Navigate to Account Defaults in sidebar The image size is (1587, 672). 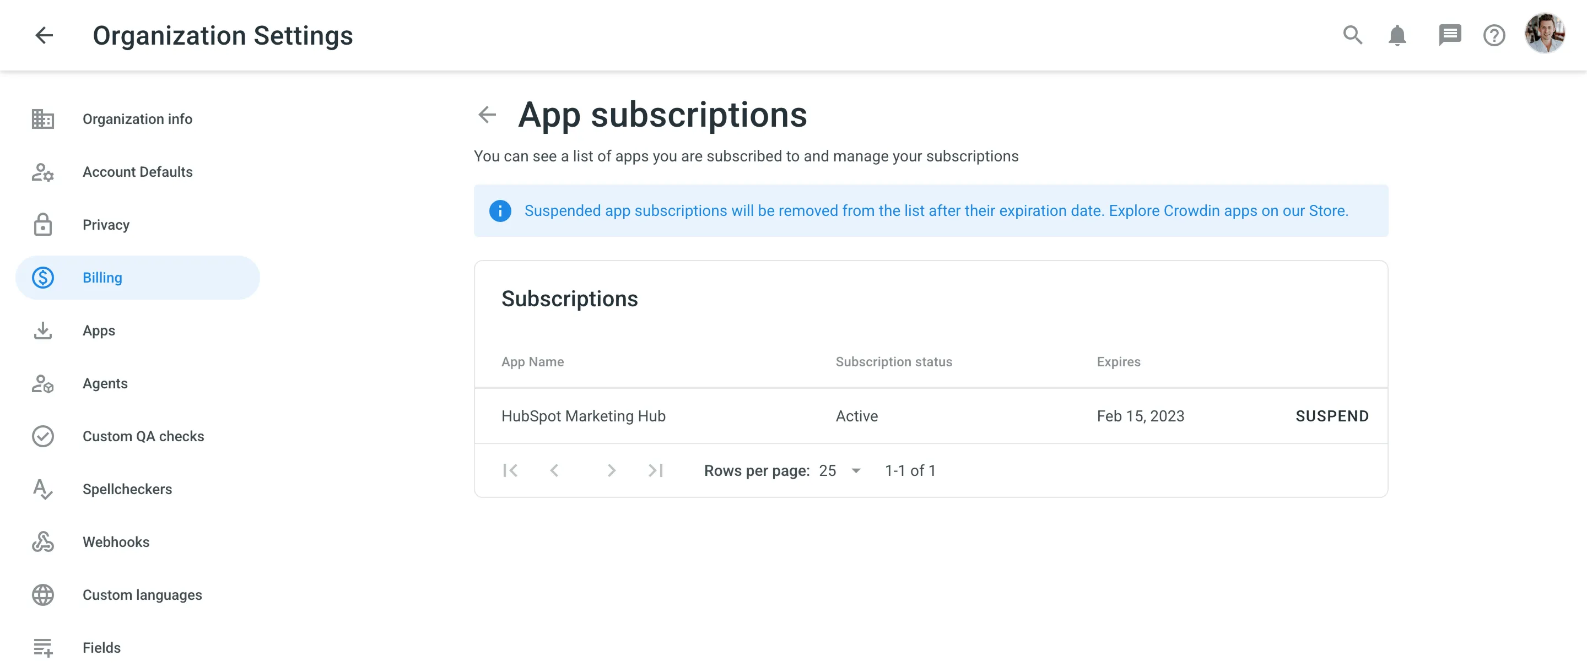137,172
